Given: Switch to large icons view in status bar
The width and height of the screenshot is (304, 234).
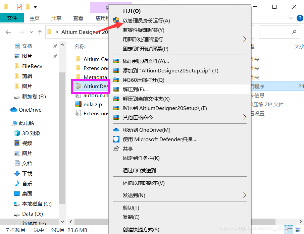Looking at the screenshot, I should 298,230.
